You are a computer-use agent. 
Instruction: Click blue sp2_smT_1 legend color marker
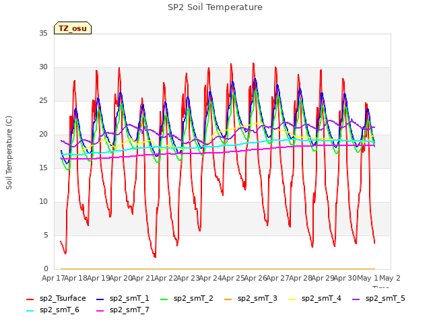coord(100,299)
